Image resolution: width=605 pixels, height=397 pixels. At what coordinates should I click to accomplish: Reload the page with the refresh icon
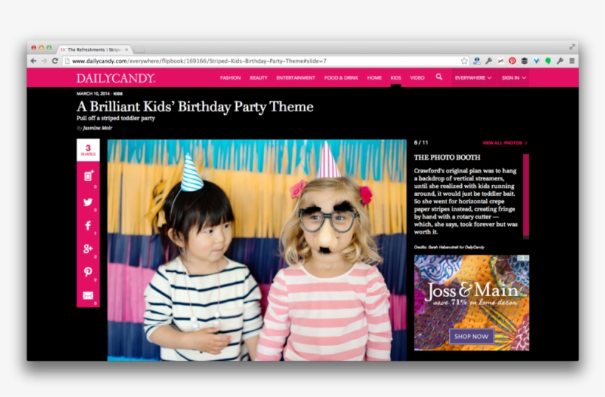point(55,61)
